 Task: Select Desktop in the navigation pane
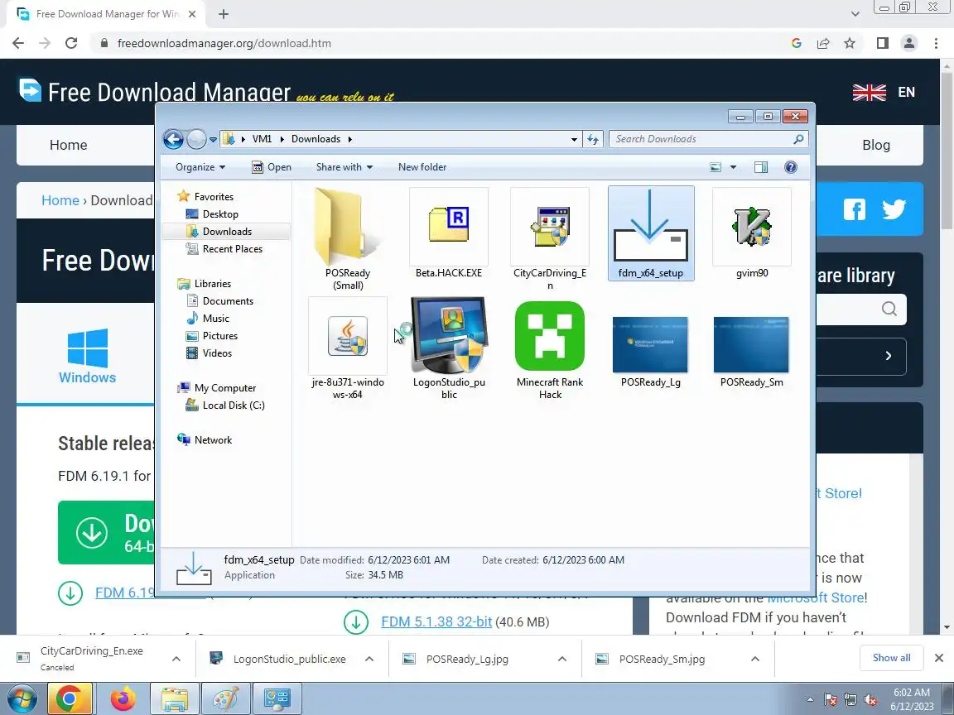click(x=220, y=214)
